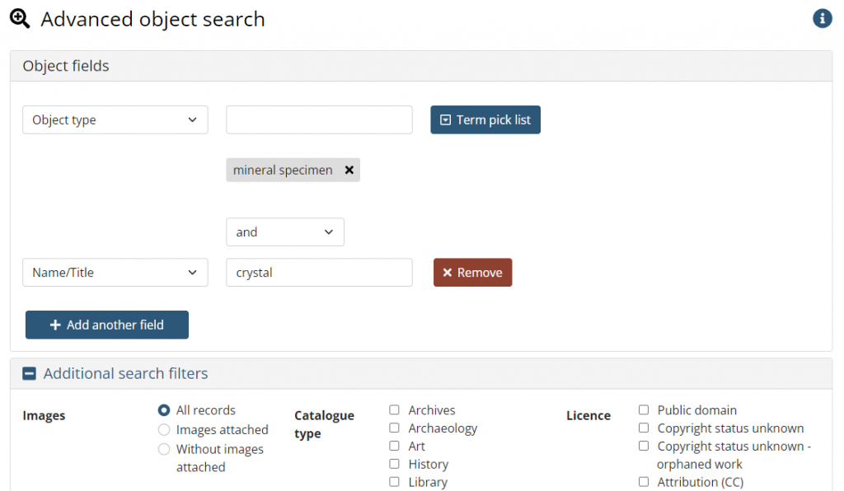844x491 pixels.
Task: Check the Archives catalogue type
Action: tap(395, 409)
